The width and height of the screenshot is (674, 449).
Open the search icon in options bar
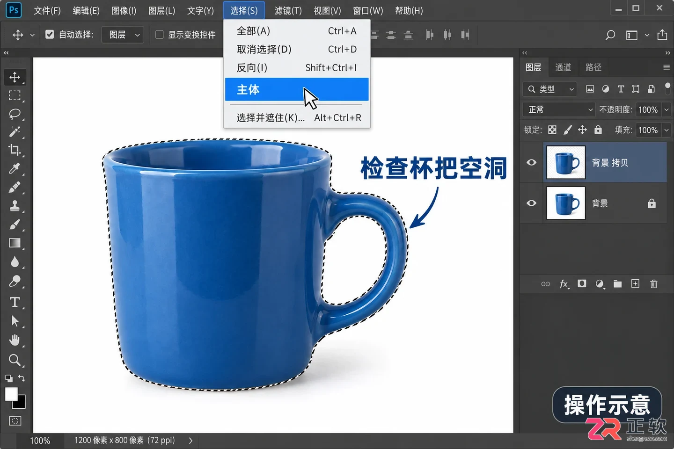610,35
